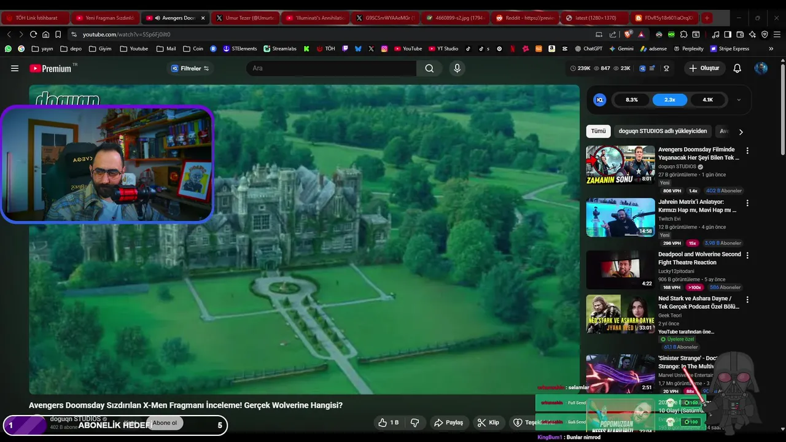Switch to Illuminati's Annihilation tab

click(x=316, y=18)
